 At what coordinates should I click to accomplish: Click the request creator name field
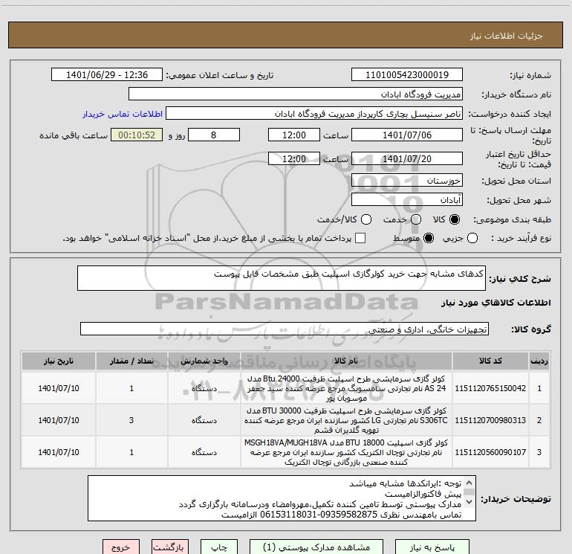tap(314, 114)
